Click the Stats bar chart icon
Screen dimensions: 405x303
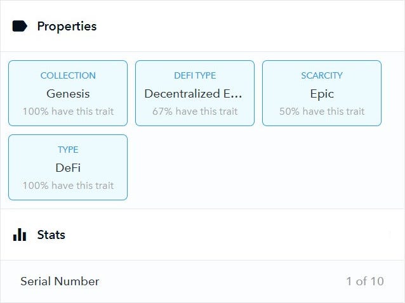click(20, 235)
